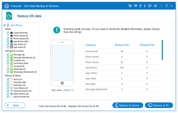
Task: Click the key register icon
Action: (141, 6)
